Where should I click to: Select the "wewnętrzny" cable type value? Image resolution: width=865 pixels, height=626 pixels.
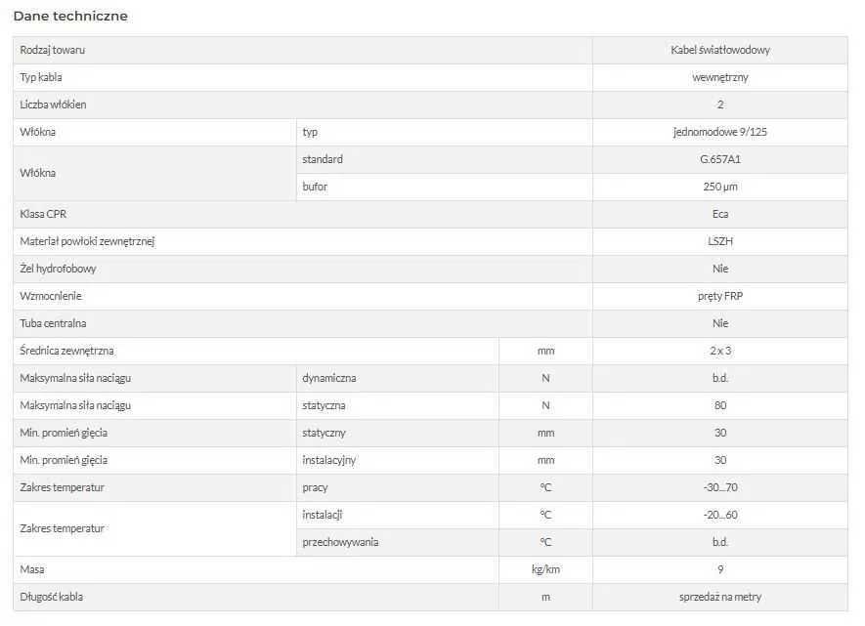point(720,77)
